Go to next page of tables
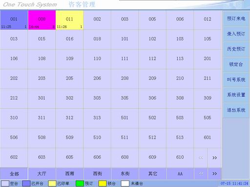250x187 pixels. (214, 158)
